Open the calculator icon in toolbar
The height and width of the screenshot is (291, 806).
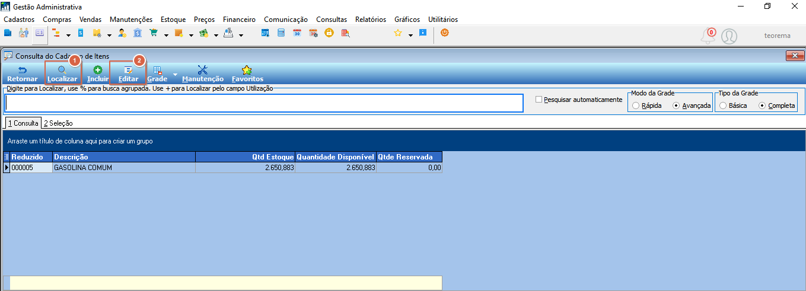click(281, 33)
